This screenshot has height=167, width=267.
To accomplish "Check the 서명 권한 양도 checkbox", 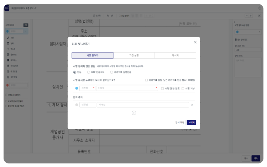I will (x=162, y=88).
